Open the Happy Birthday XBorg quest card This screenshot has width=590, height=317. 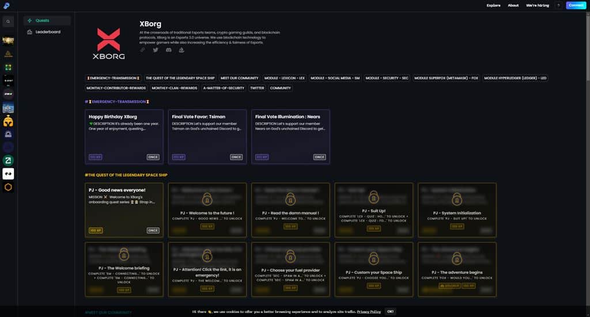coord(124,137)
